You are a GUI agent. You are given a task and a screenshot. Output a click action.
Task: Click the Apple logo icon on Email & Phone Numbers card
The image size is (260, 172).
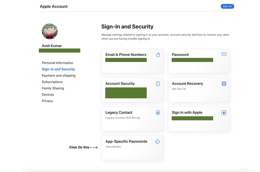pyautogui.click(x=158, y=55)
